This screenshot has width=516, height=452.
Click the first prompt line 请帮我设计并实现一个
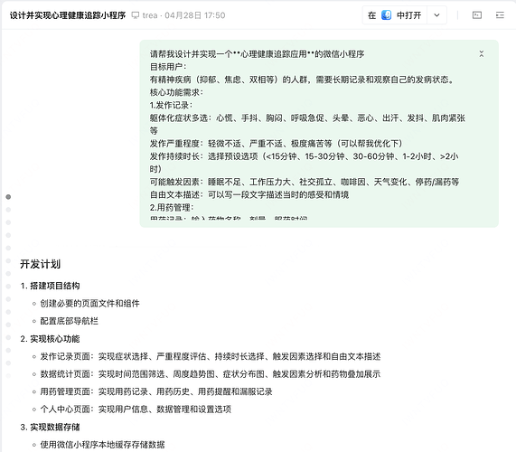pos(257,54)
